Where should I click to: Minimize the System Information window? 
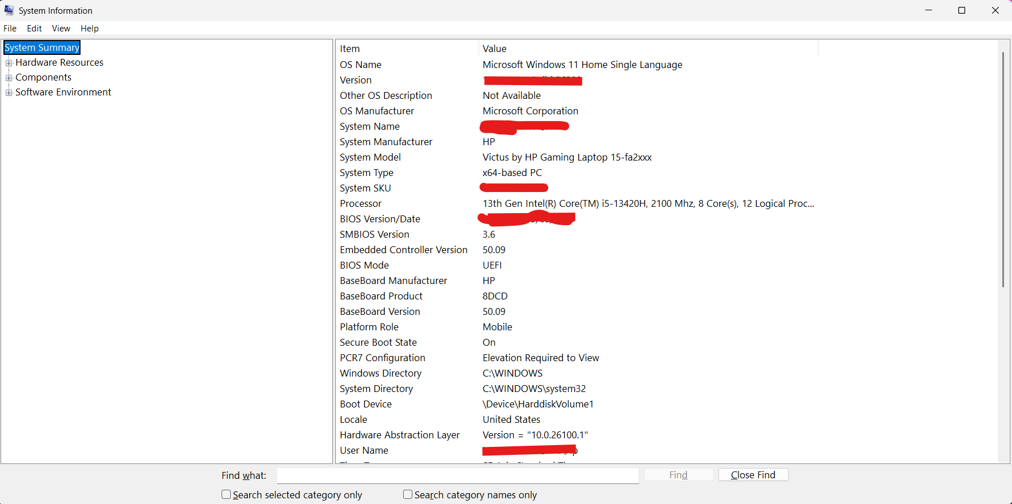(929, 10)
